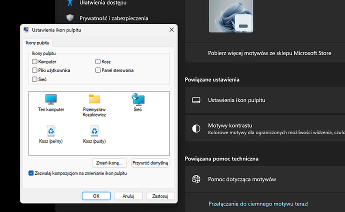Select the Przemysław Kozakiewicz folder icon

coord(94,99)
